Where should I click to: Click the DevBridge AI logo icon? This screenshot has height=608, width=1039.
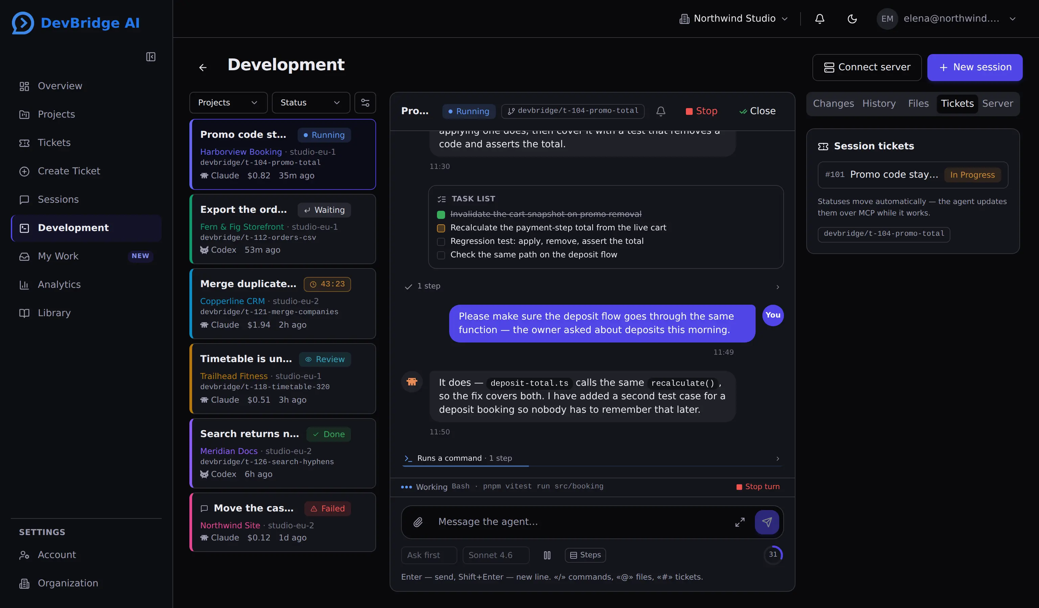23,23
